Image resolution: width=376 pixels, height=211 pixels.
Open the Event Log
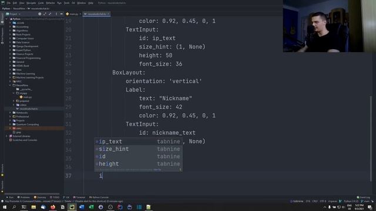click(363, 198)
